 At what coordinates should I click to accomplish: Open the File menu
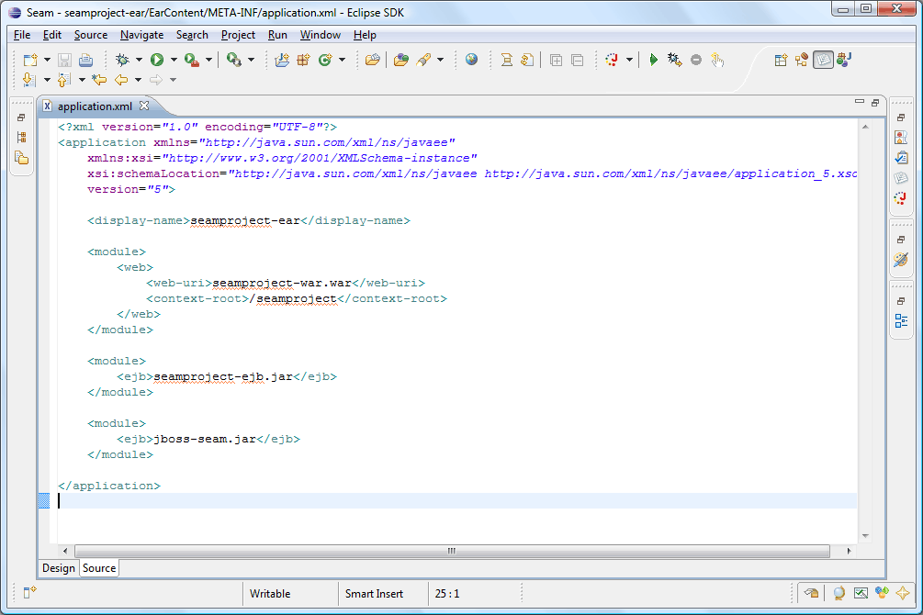[x=22, y=35]
